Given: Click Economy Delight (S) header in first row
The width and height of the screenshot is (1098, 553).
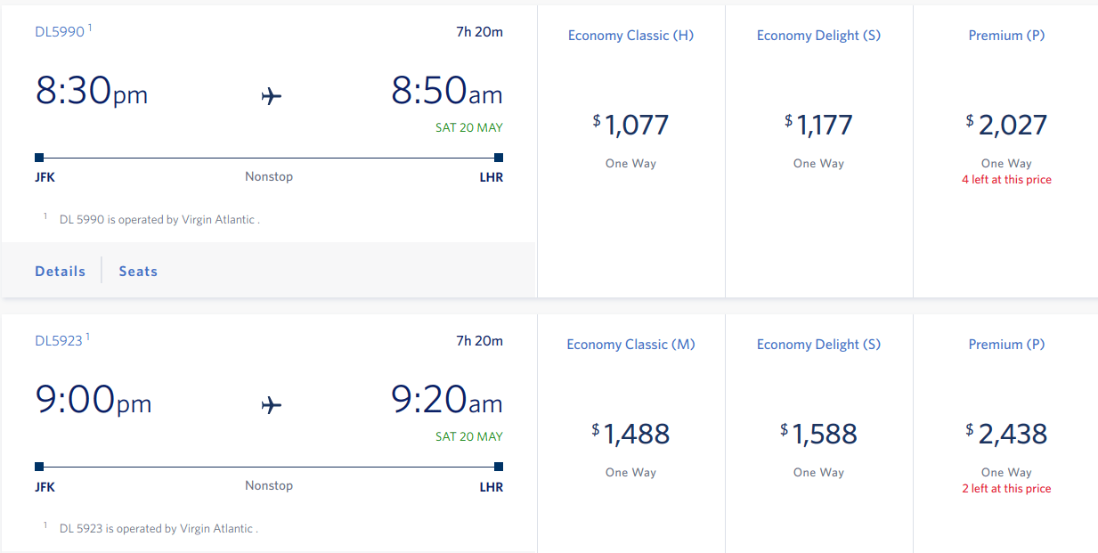Looking at the screenshot, I should pyautogui.click(x=819, y=36).
